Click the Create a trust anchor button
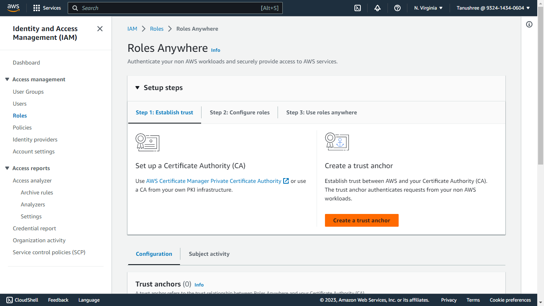Viewport: 544px width, 306px height. coord(362,220)
